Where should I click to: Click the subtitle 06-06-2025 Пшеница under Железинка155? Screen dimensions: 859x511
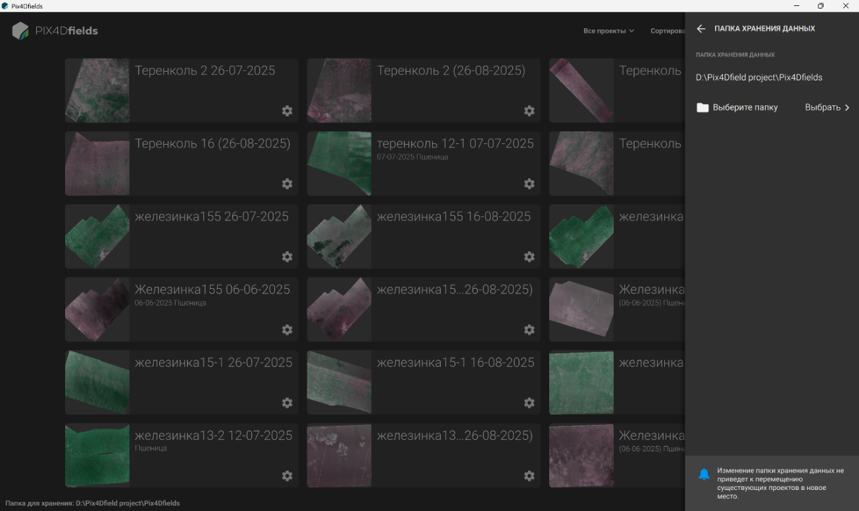[170, 303]
